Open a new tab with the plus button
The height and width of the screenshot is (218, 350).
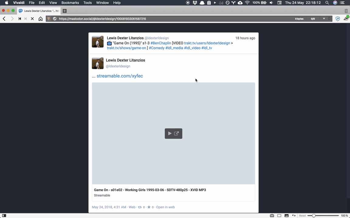64,11
